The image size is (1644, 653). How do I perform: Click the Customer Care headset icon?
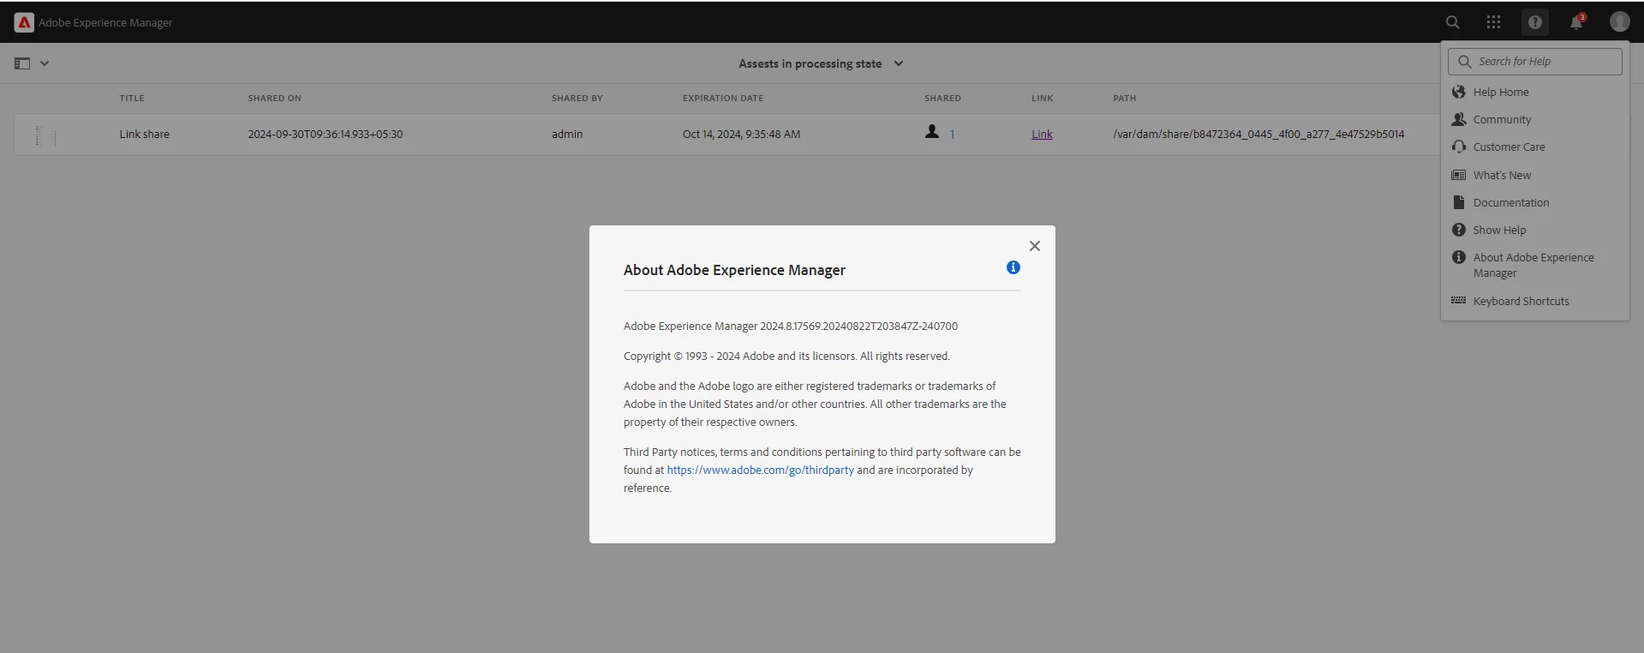[x=1459, y=147]
